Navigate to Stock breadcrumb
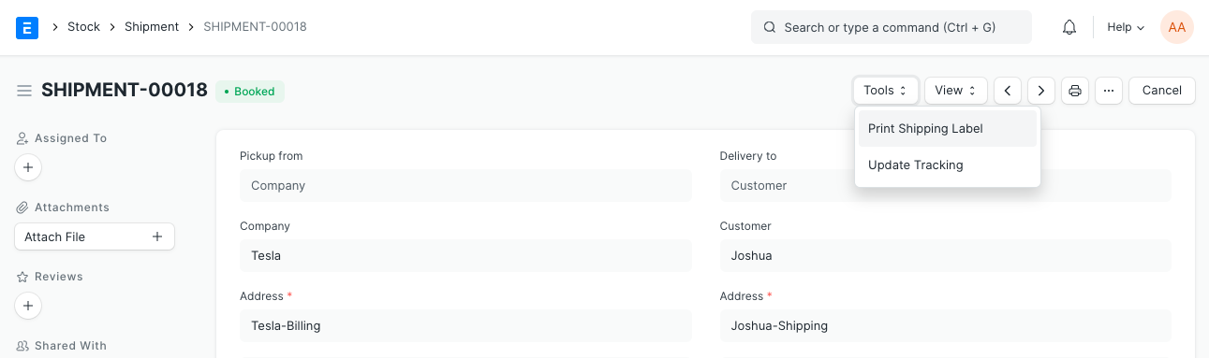This screenshot has height=358, width=1209. click(x=83, y=27)
